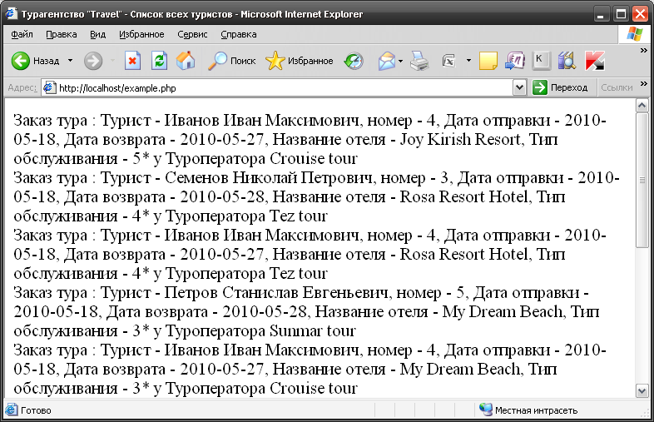The width and height of the screenshot is (654, 422).
Task: Click the Переход go button
Action: tap(561, 87)
